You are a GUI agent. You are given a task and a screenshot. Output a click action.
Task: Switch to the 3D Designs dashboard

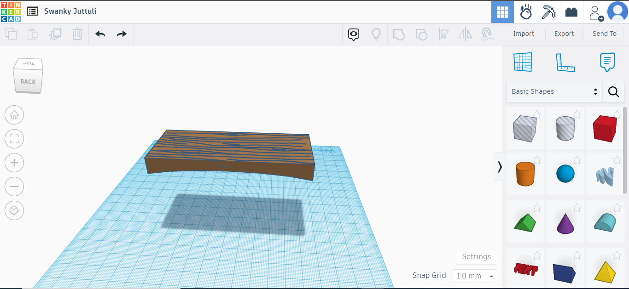pos(502,12)
